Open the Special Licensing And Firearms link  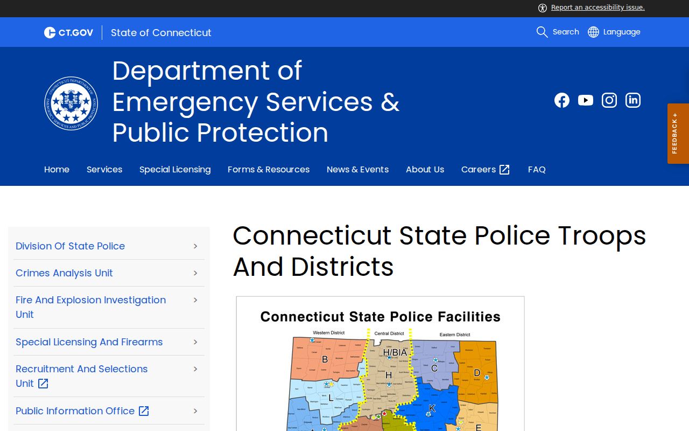[89, 342]
